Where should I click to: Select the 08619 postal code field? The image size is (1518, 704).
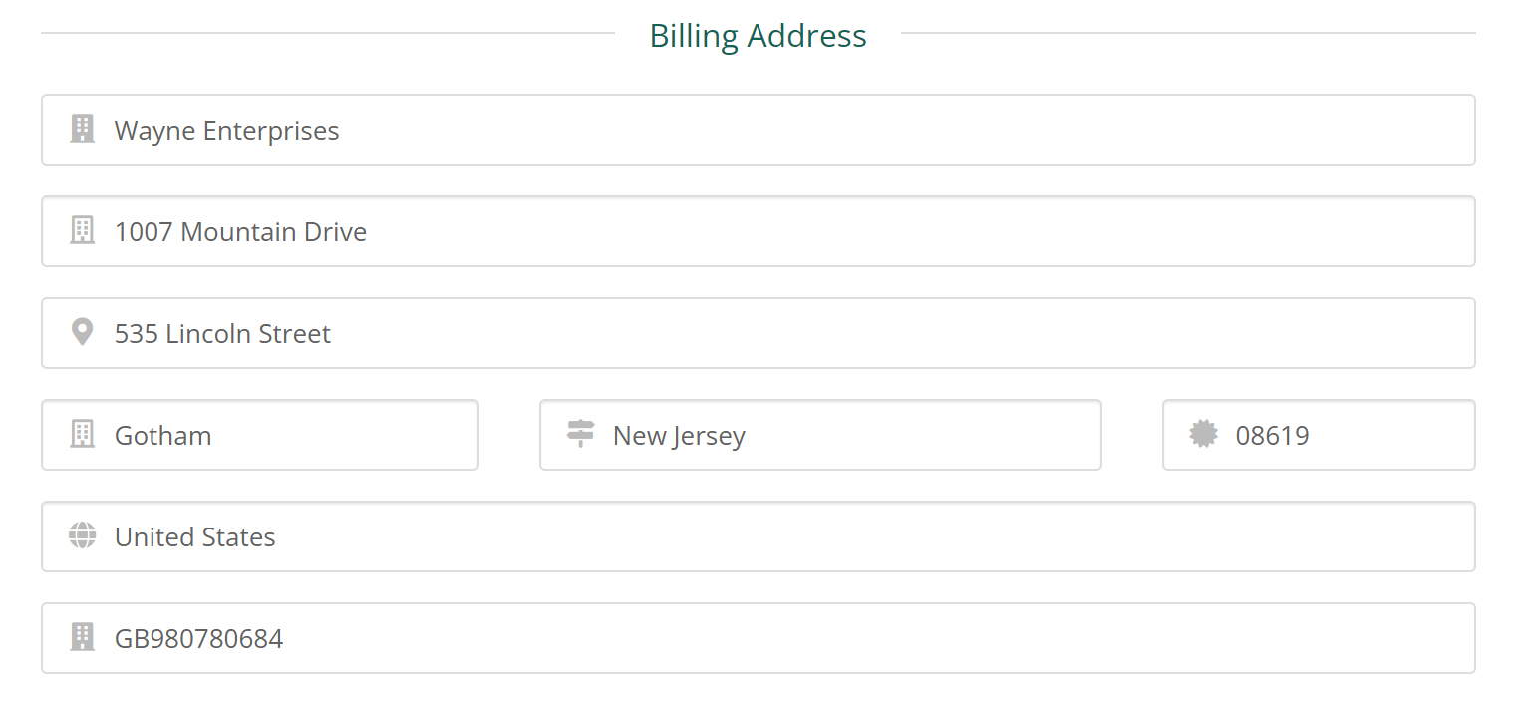(x=1319, y=435)
